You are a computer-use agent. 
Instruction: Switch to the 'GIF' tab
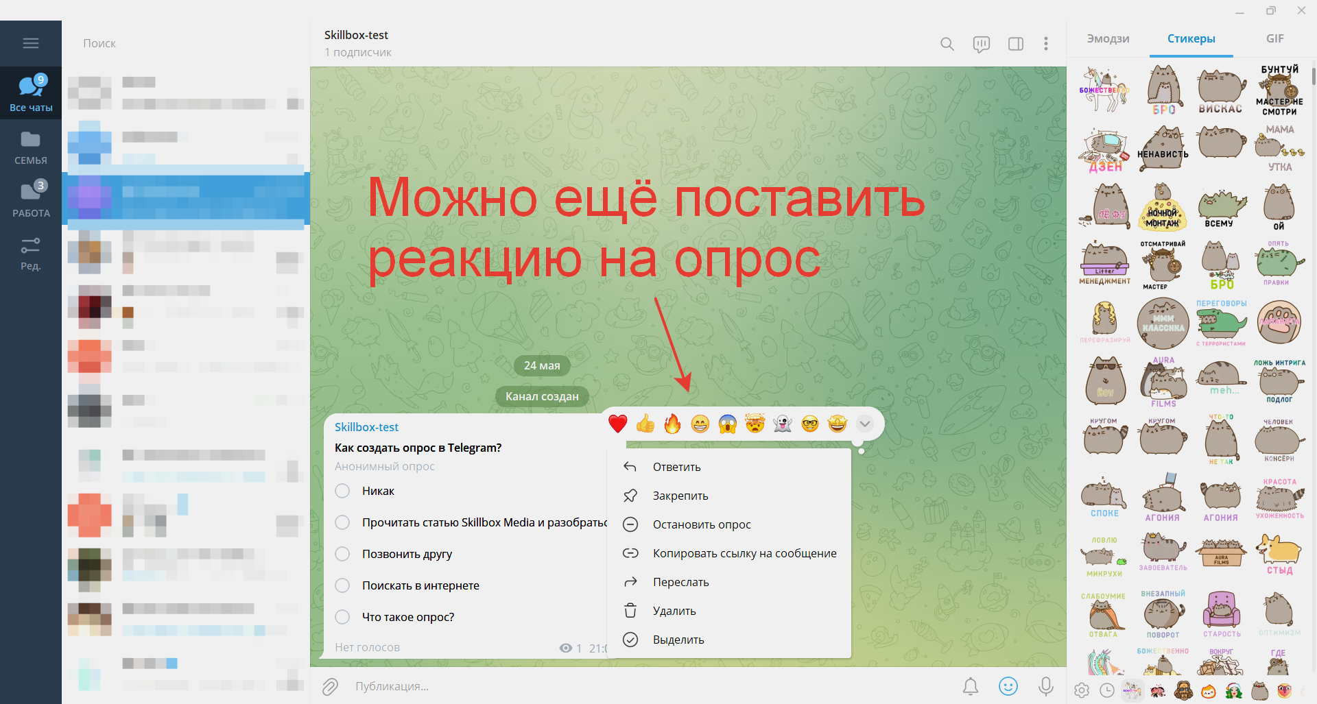pos(1275,39)
